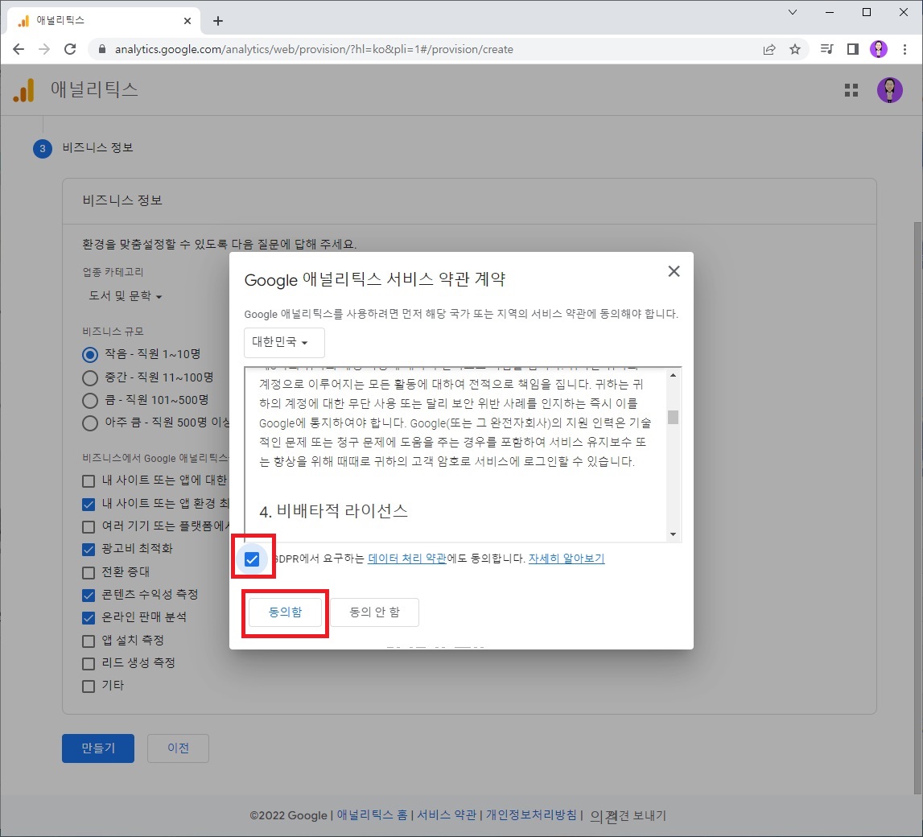The image size is (923, 837).
Task: Check the 앱 설치 측정 checkbox
Action: pos(89,641)
